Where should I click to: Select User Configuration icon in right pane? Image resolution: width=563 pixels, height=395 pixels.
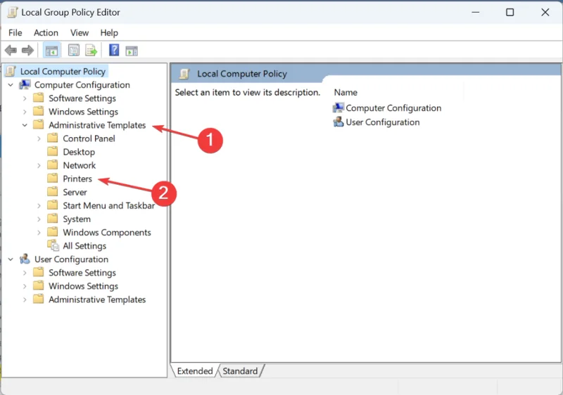pos(339,122)
